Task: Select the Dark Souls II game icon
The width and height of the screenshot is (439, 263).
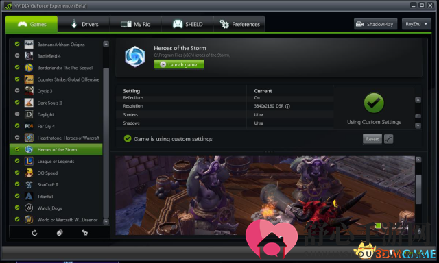Action: (29, 103)
